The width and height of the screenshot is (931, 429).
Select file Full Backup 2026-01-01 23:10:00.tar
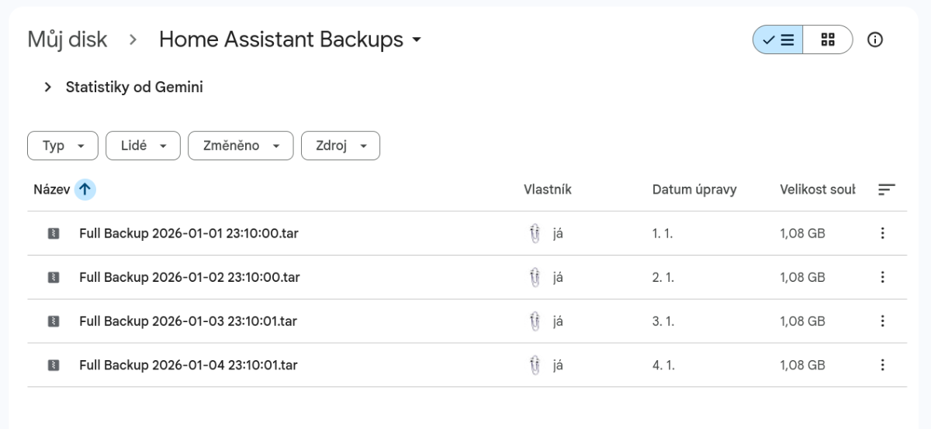click(x=189, y=233)
